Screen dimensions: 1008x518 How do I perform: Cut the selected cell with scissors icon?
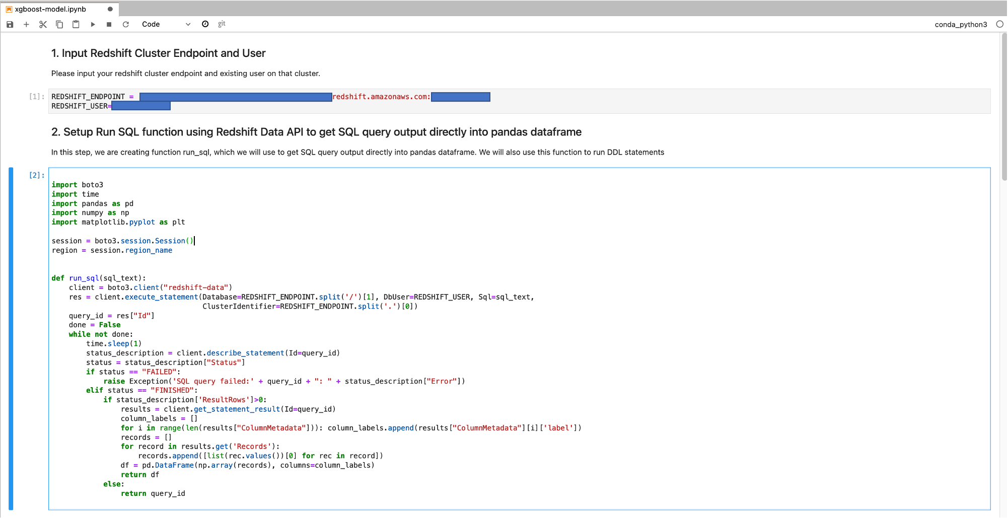tap(43, 24)
